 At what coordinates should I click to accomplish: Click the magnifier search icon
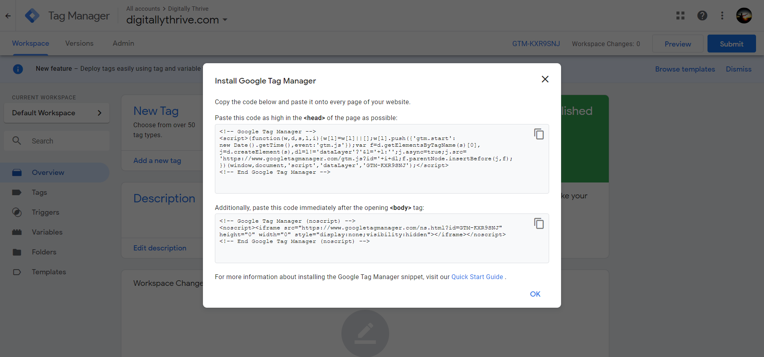click(17, 141)
